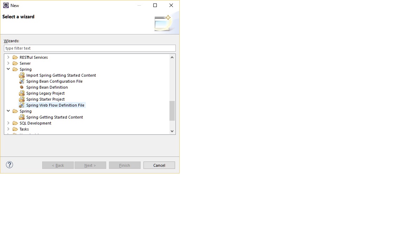Open the help question mark icon

pos(9,165)
